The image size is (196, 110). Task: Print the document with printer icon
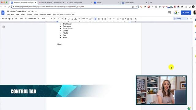coord(9,19)
